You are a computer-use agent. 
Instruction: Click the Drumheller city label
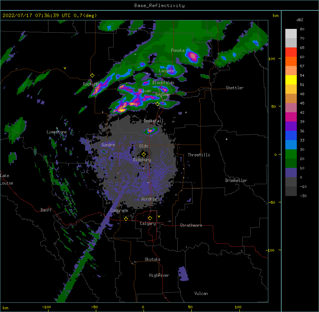point(236,180)
